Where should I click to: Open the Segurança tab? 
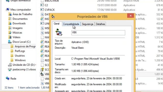[x=87, y=24]
